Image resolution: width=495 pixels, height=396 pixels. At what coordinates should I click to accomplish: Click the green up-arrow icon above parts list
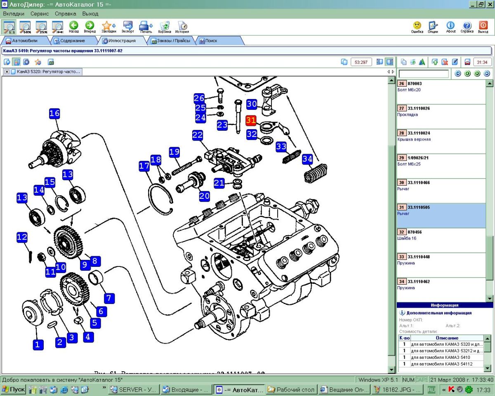click(435, 62)
